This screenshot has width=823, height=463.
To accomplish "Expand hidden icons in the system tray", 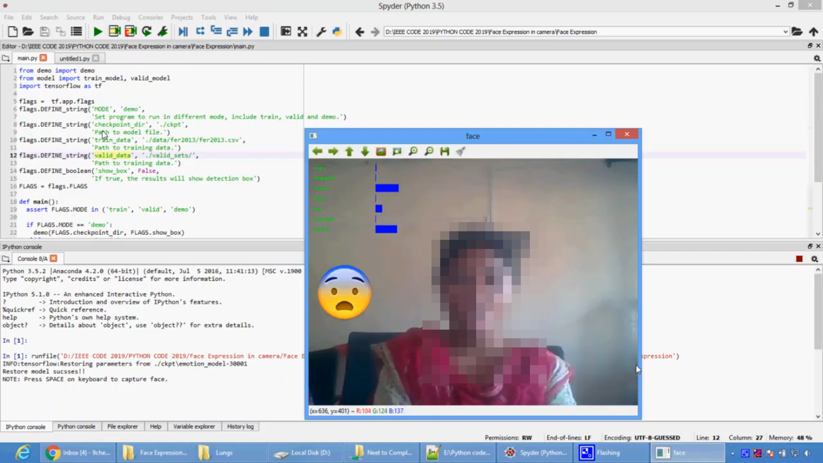I will coord(733,453).
